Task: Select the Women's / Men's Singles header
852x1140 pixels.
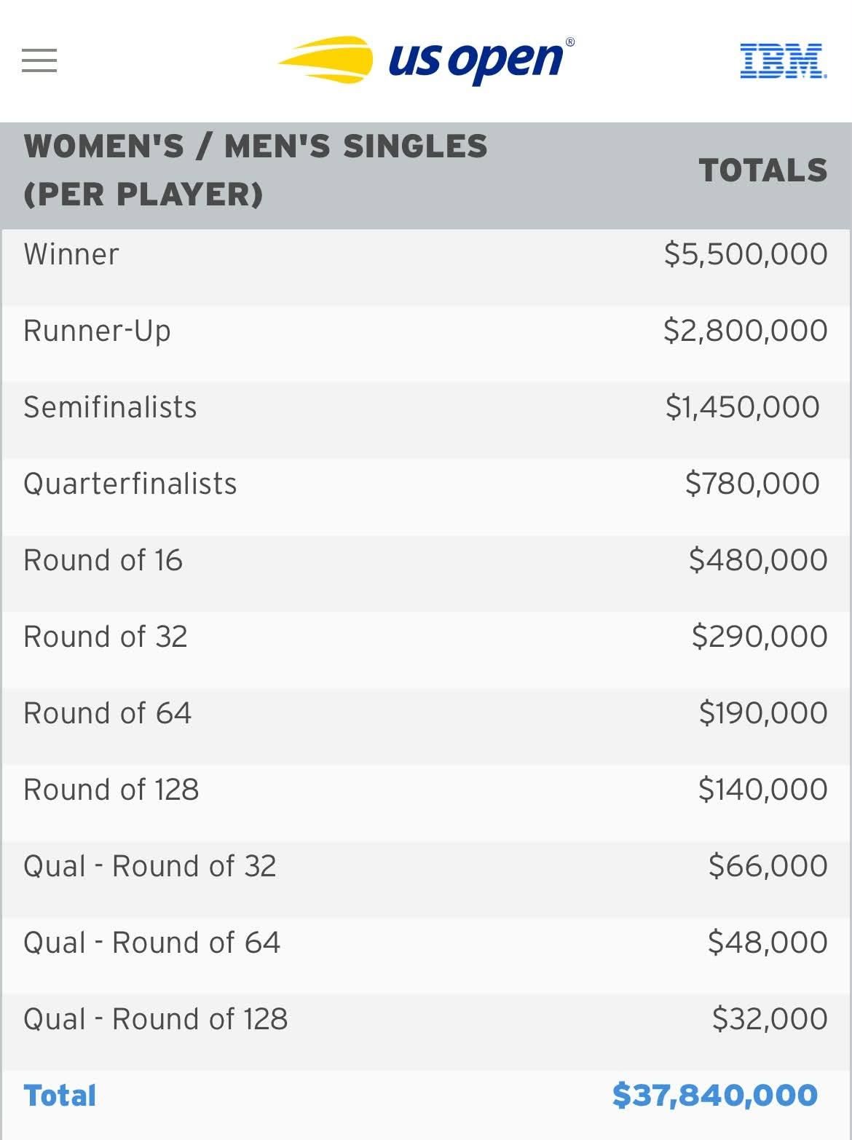Action: (256, 170)
